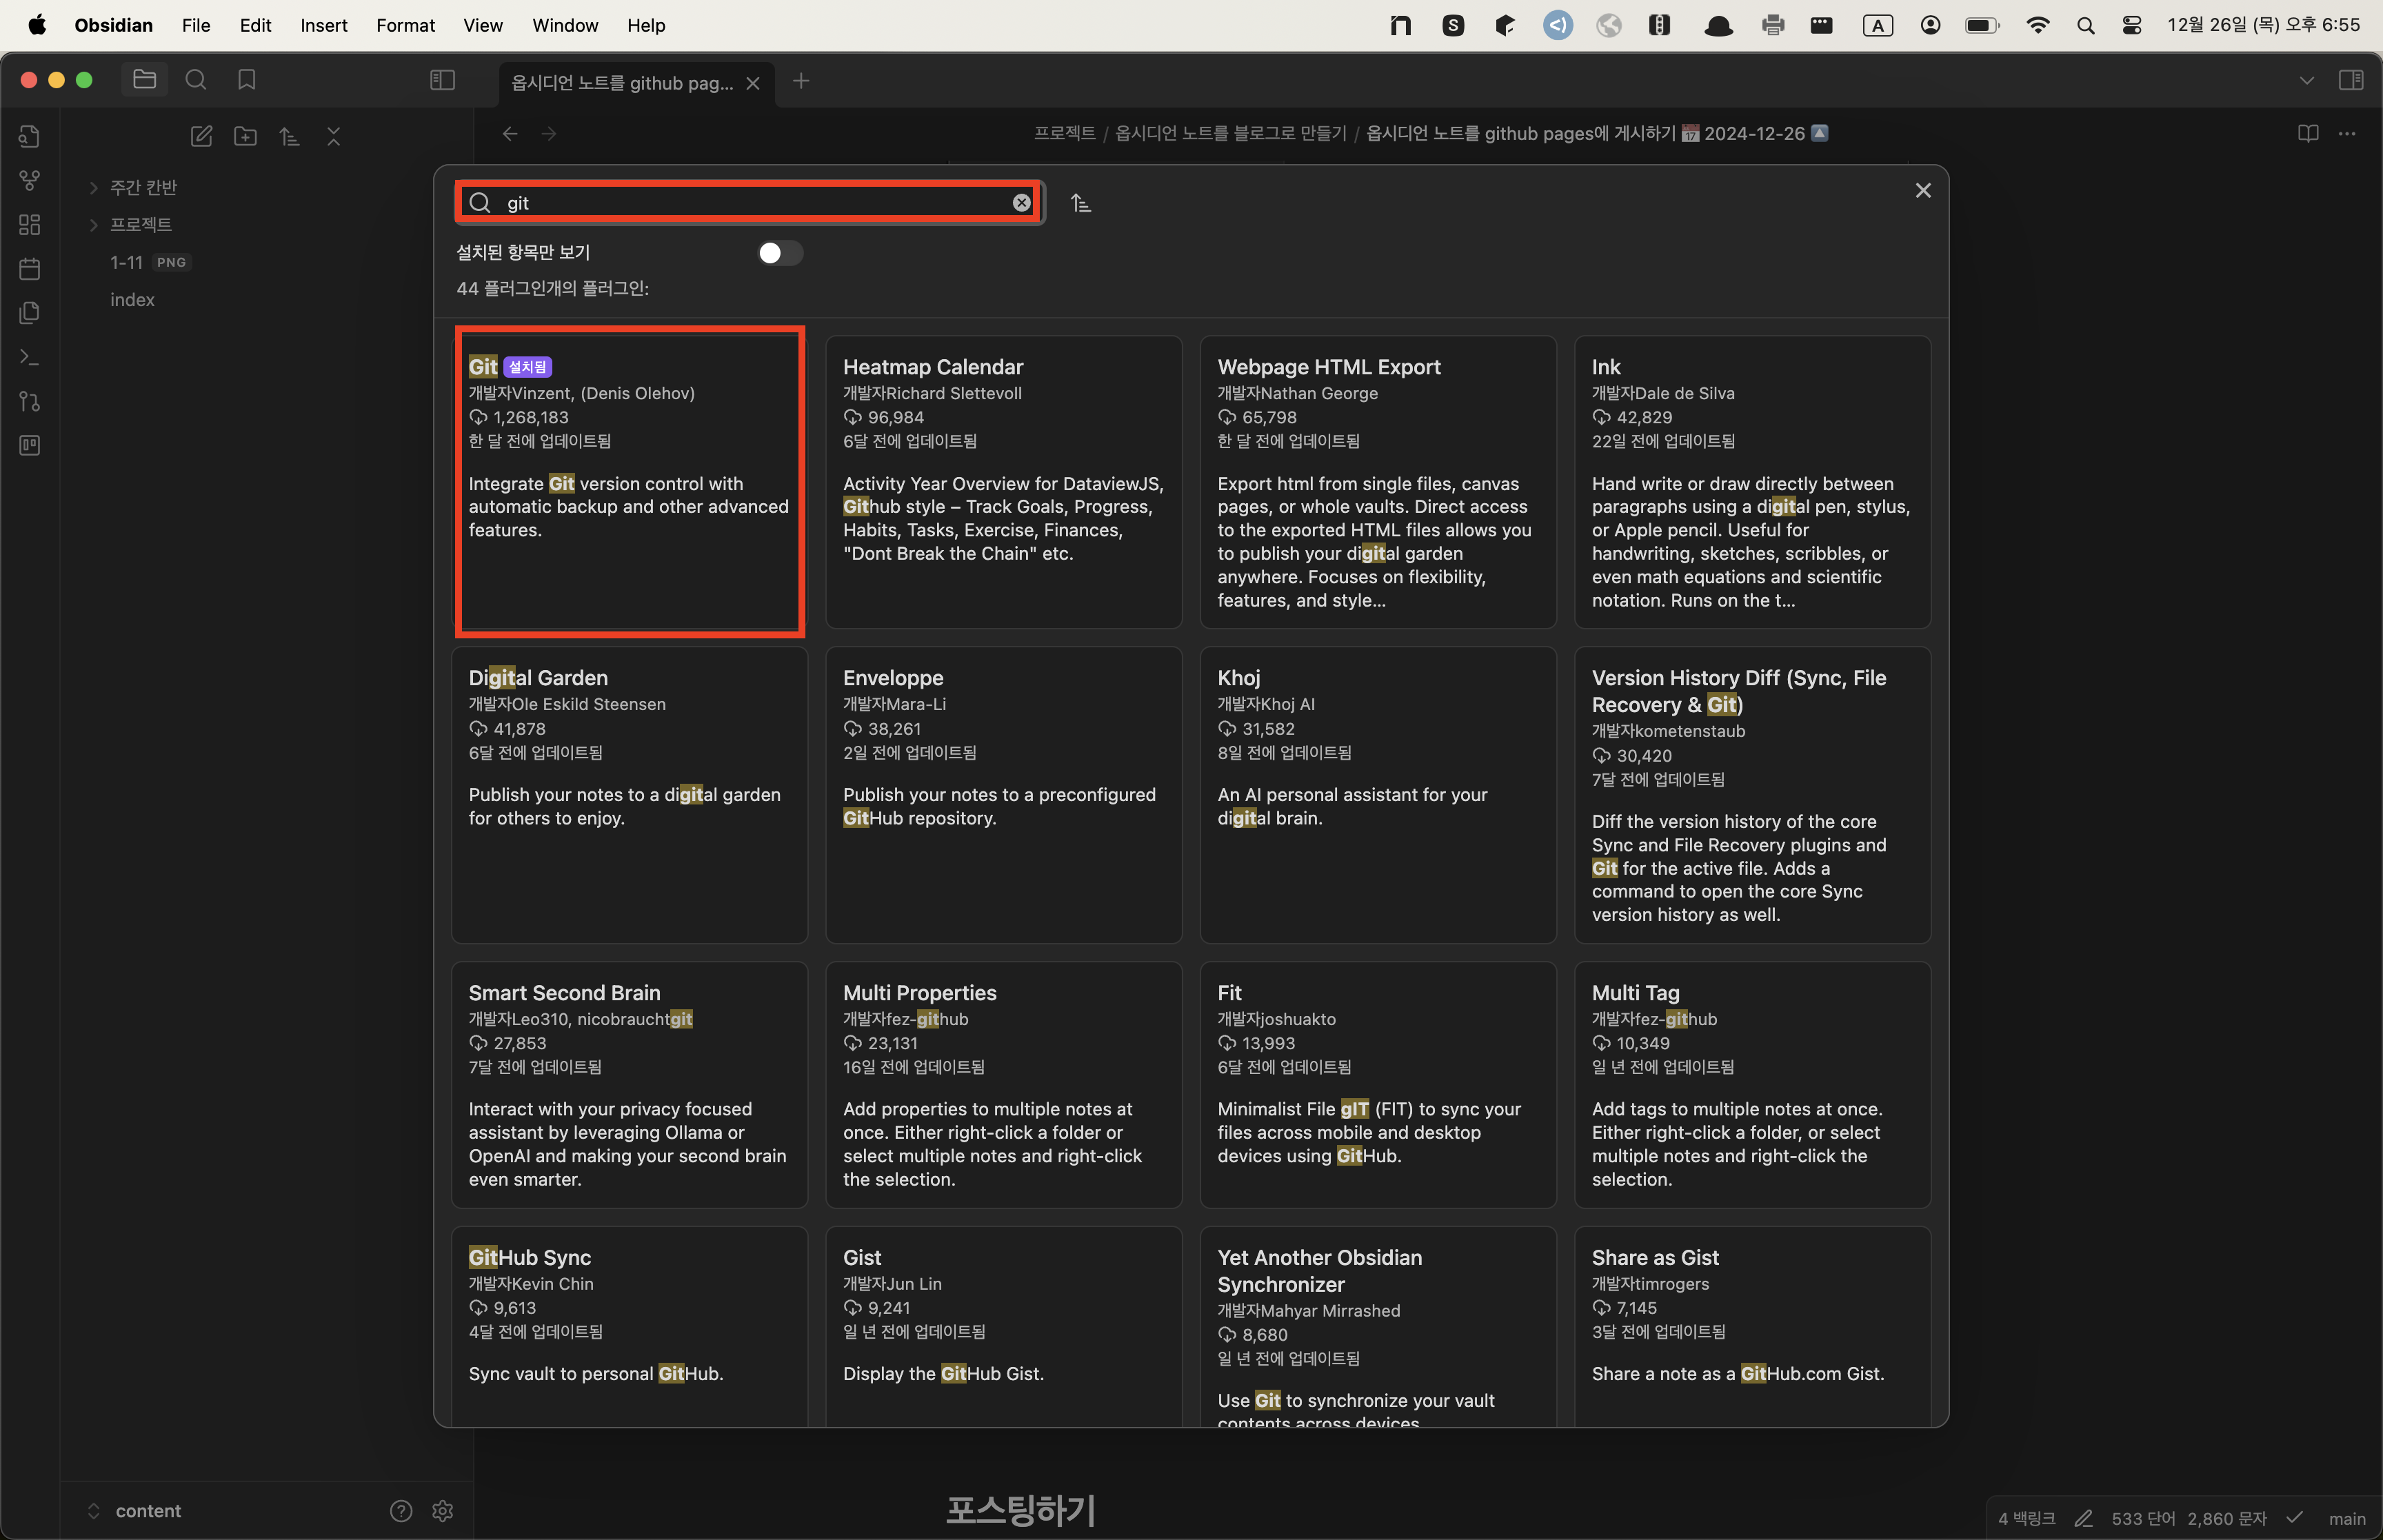Screen dimensions: 2383x1540
Task: Open the index note in explorer
Action: pyautogui.click(x=132, y=300)
